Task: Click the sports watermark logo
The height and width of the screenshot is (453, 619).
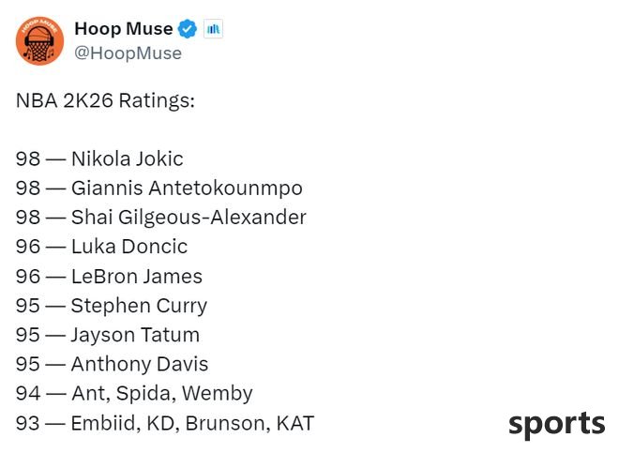Action: [x=556, y=424]
